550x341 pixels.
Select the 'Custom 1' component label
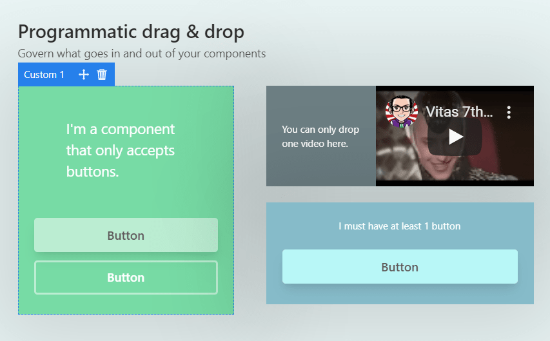tap(44, 74)
